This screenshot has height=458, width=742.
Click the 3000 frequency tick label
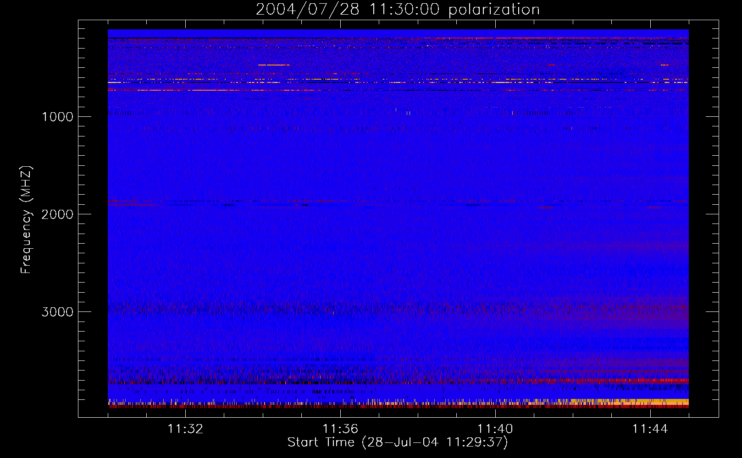(57, 312)
